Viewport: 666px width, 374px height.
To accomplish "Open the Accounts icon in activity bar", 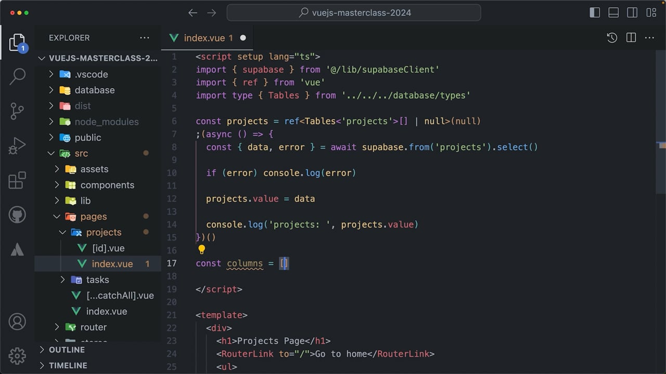I will 17,322.
